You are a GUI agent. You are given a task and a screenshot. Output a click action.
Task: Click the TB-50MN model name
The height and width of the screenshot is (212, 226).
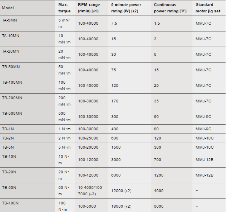[x=11, y=67]
